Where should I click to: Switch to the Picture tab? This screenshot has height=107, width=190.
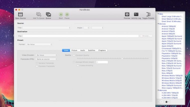(x=74, y=50)
